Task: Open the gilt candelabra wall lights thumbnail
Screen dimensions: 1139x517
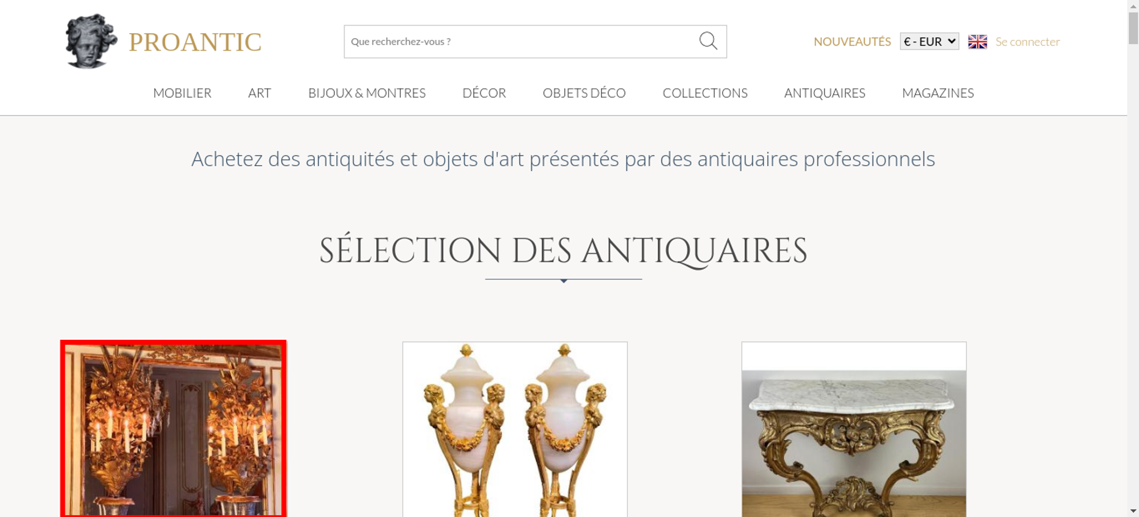Action: click(x=173, y=429)
